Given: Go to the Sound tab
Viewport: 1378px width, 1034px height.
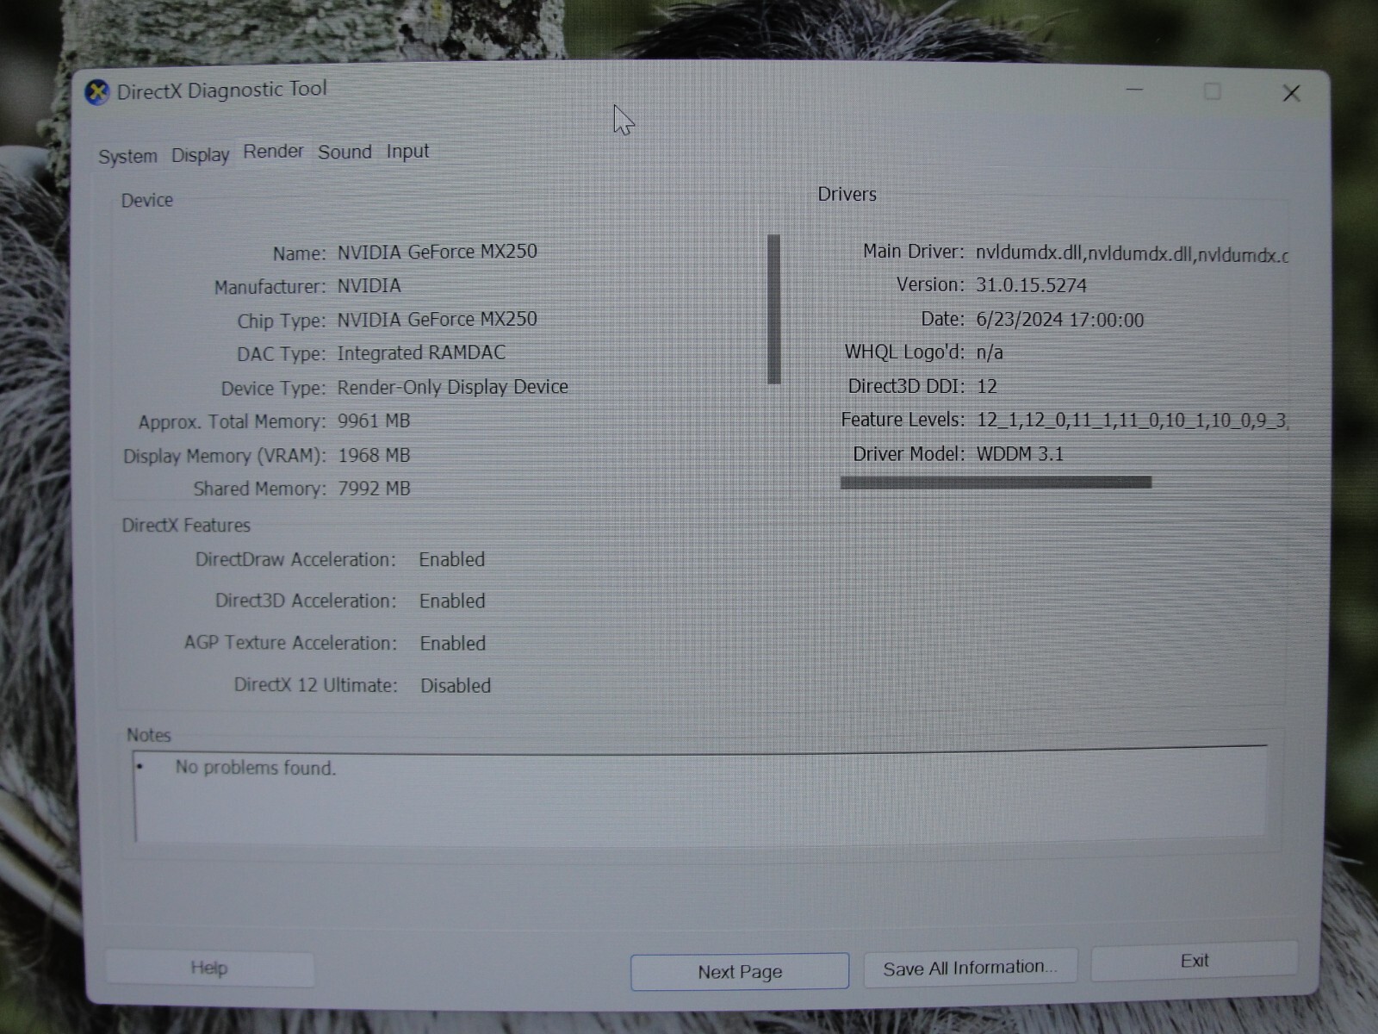Looking at the screenshot, I should click(x=344, y=152).
